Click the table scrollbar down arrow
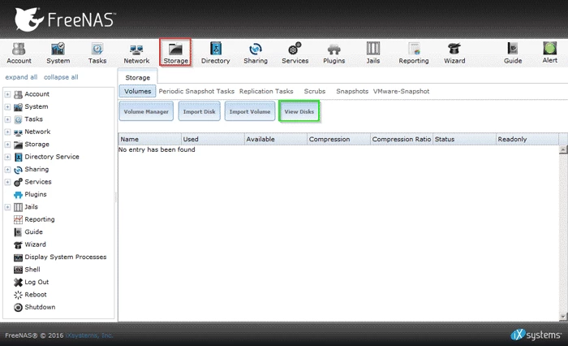Viewport: 568px width, 346px height. (563, 317)
